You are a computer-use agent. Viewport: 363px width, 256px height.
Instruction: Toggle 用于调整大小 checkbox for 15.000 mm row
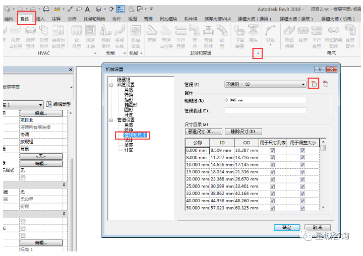tap(302, 172)
